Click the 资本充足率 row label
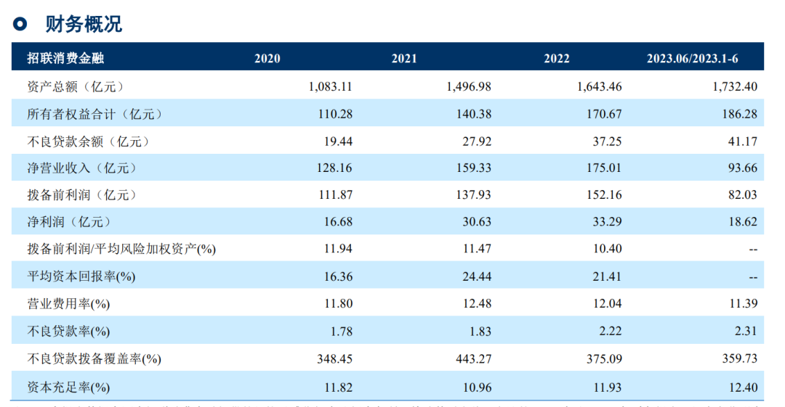The height and width of the screenshot is (407, 785). [68, 386]
